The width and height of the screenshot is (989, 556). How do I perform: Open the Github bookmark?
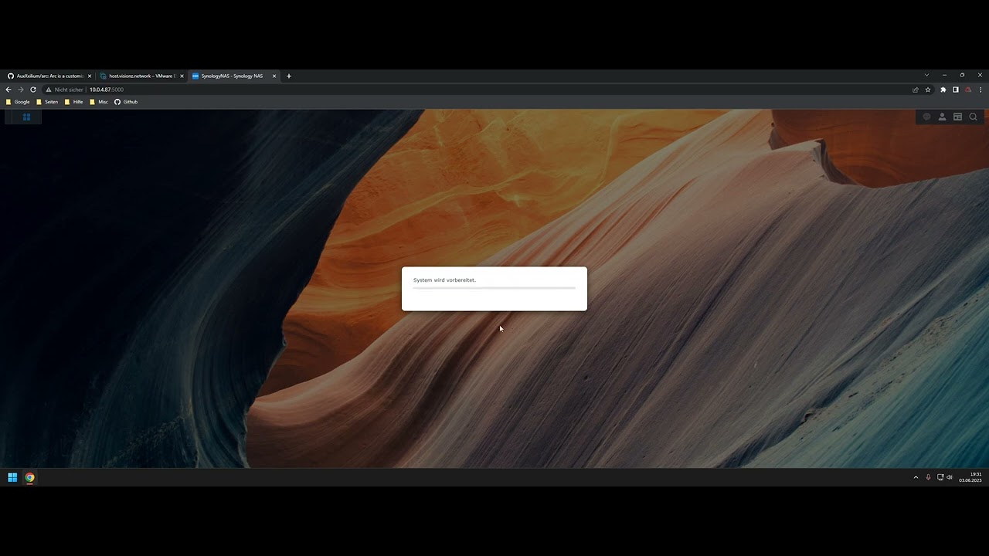point(126,102)
